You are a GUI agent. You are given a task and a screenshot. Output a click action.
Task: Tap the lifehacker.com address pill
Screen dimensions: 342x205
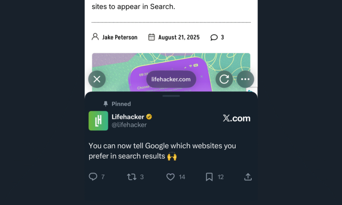tap(171, 79)
